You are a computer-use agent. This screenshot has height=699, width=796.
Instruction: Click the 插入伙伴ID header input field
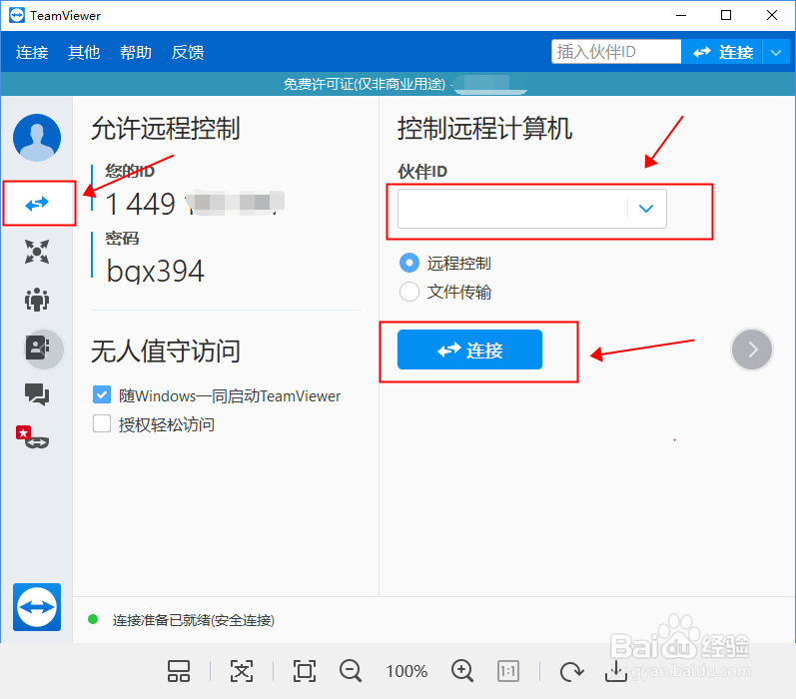tap(616, 52)
